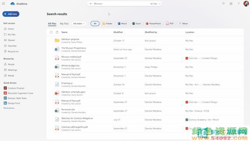Click the People icon under Browse by
This screenshot has width=250, height=141.
(5, 64)
